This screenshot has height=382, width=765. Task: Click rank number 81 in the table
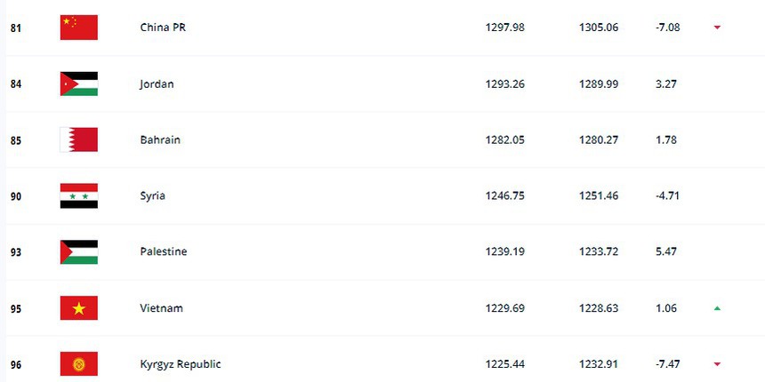pos(16,28)
